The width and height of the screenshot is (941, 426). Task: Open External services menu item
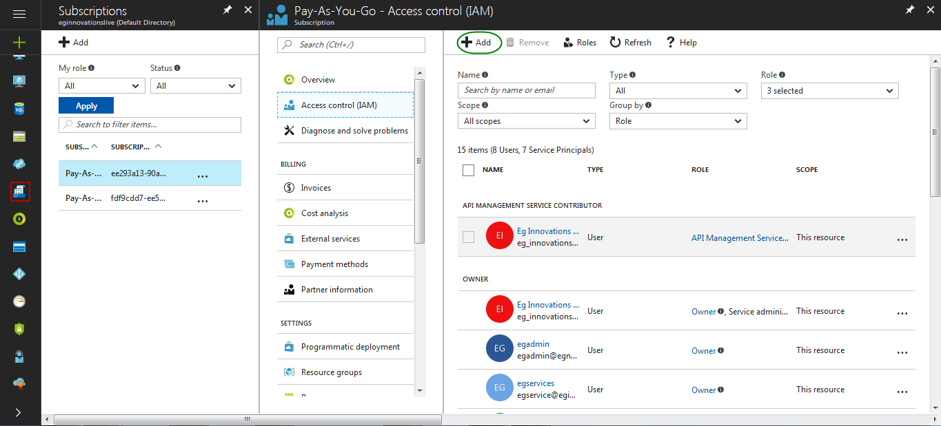(x=345, y=239)
